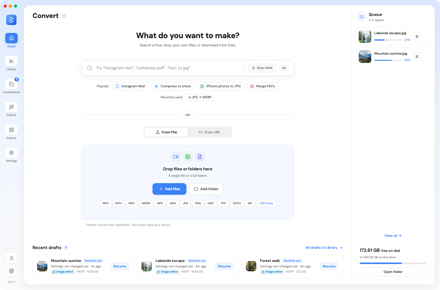Click the Lakeside escape.jpg progress bar
The height and width of the screenshot is (290, 440).
tap(388, 40)
